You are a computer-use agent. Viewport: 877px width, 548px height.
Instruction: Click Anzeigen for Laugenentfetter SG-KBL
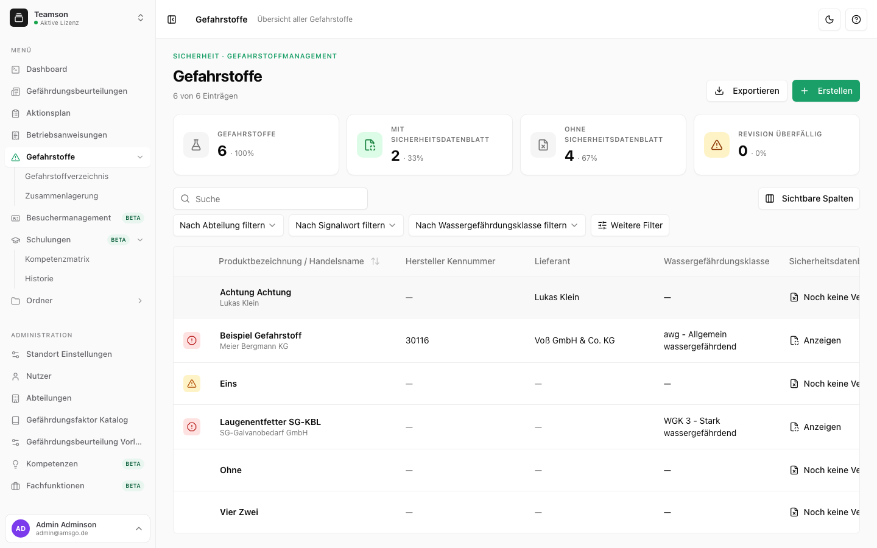tap(815, 427)
